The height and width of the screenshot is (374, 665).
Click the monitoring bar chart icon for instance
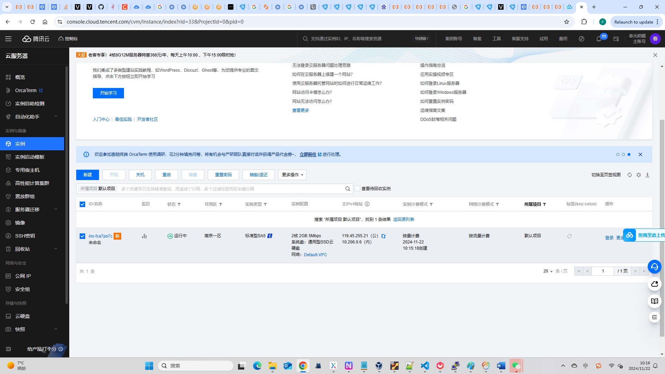(144, 236)
